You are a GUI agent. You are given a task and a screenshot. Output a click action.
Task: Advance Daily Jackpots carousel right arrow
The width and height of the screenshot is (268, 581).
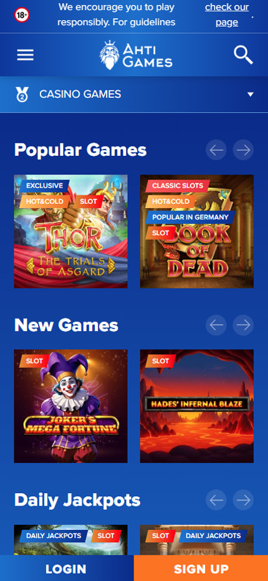coord(243,500)
